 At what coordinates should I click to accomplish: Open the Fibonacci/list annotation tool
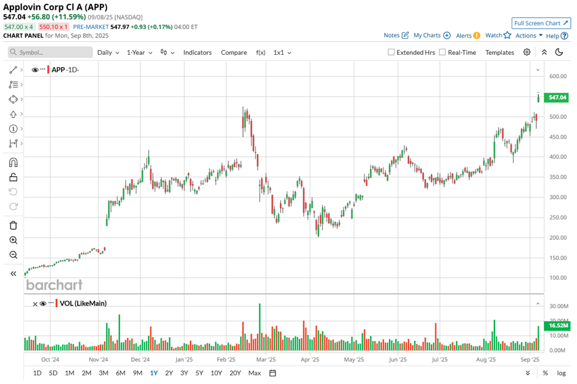click(x=13, y=84)
